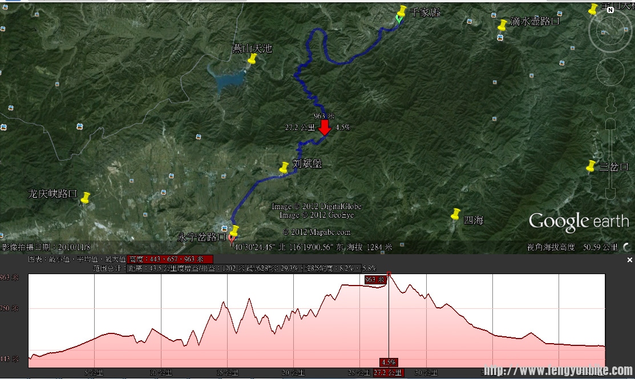This screenshot has width=635, height=379.
Task: Zoom in using top of zoom slider
Action: pyautogui.click(x=610, y=124)
